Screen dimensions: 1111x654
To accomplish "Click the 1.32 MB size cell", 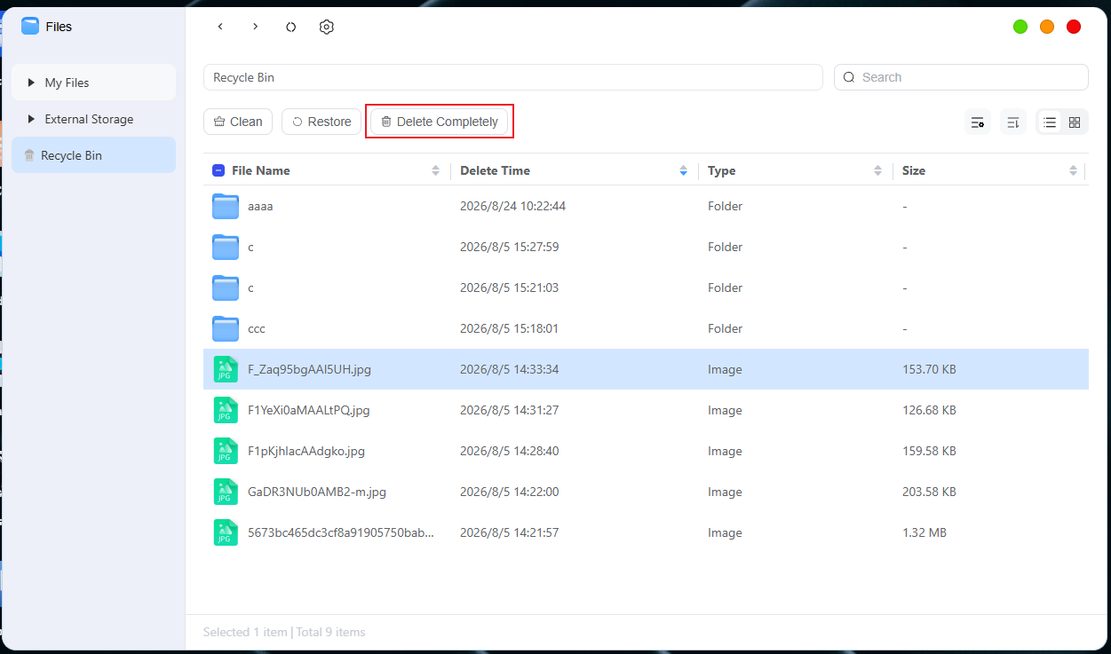I will click(x=924, y=532).
